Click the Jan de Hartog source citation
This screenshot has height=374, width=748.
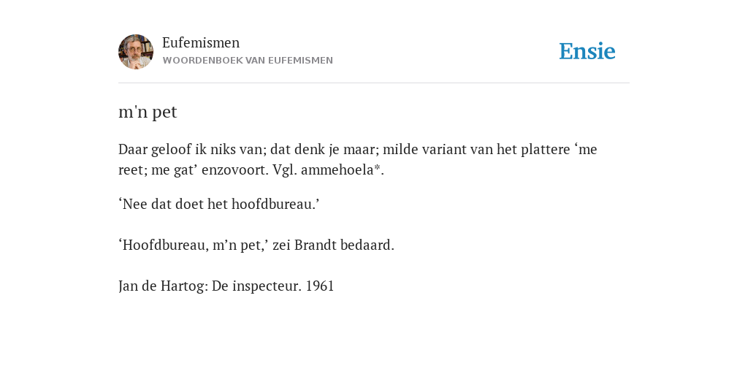click(226, 286)
